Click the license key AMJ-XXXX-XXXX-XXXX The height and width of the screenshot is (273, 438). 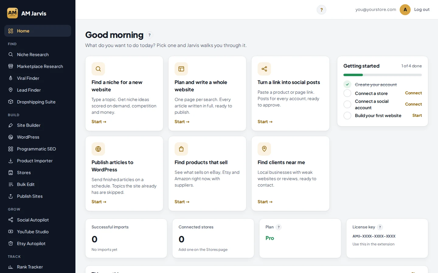[374, 236]
